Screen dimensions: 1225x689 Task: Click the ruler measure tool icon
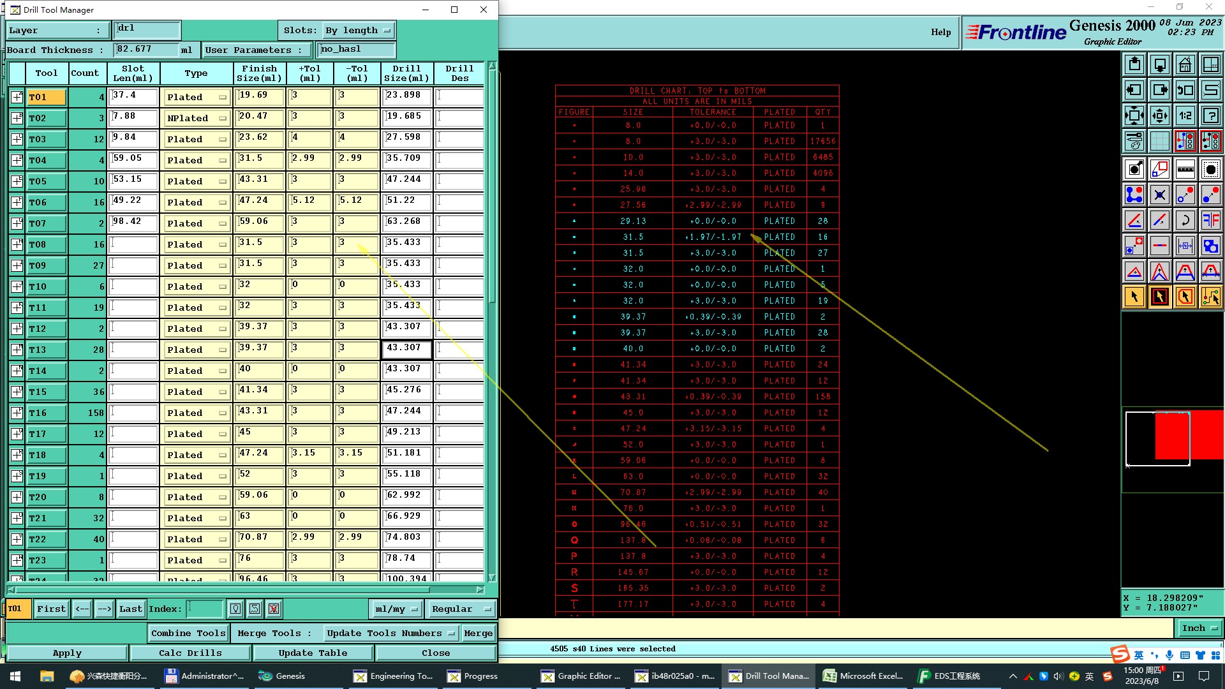click(1185, 169)
